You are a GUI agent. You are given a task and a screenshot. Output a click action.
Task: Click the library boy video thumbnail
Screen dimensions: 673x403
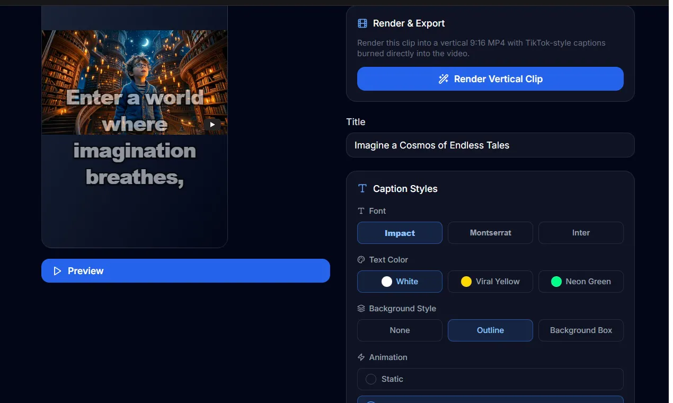click(x=135, y=82)
